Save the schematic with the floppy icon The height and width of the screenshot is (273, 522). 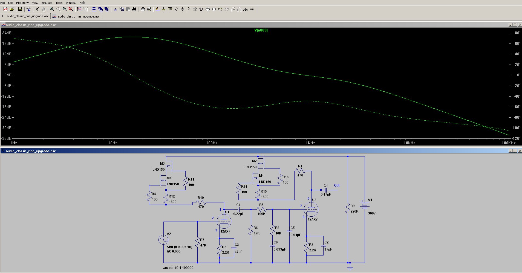point(20,9)
